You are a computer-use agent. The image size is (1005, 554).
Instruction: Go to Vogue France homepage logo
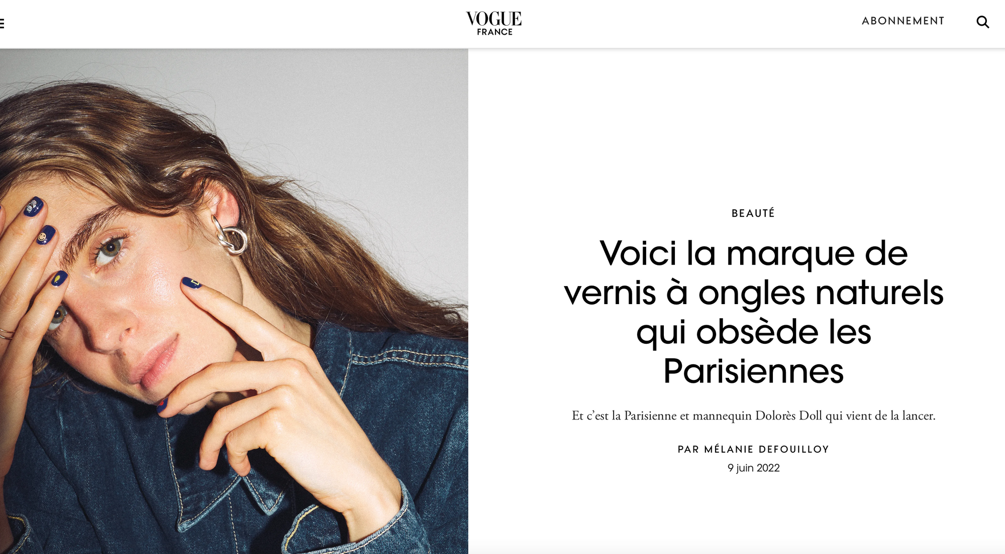[x=494, y=24]
